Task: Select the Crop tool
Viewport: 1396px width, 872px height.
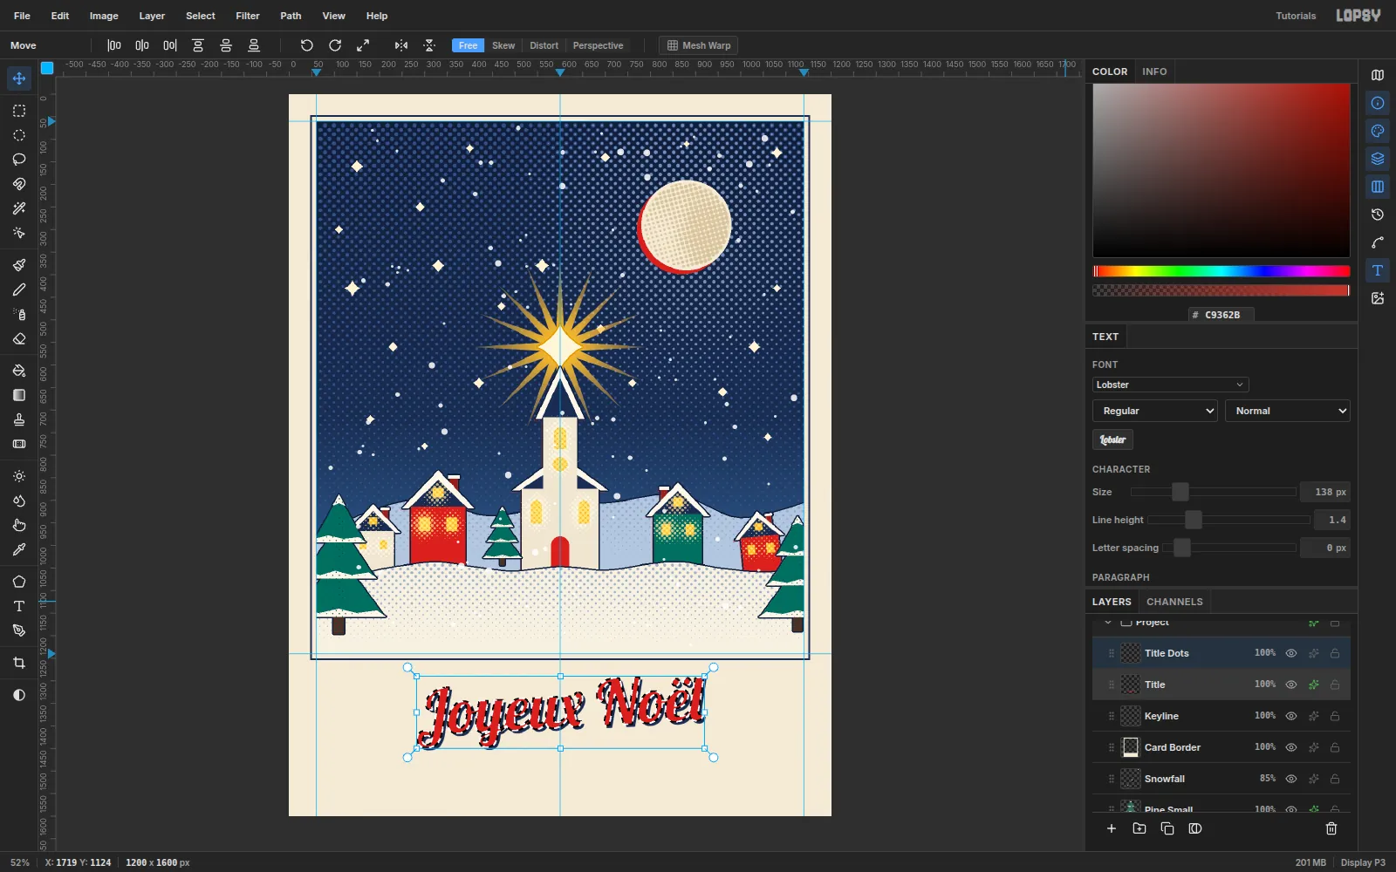Action: (19, 663)
